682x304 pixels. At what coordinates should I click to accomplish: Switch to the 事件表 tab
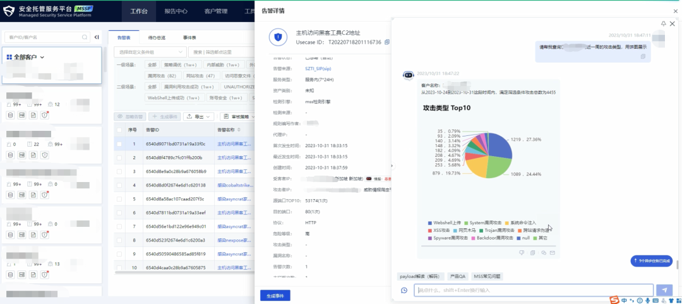pos(189,38)
